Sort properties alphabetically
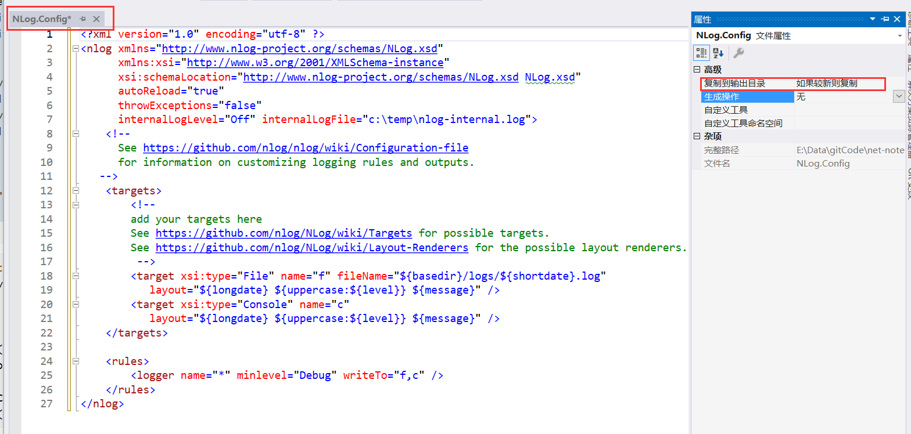 coord(718,53)
